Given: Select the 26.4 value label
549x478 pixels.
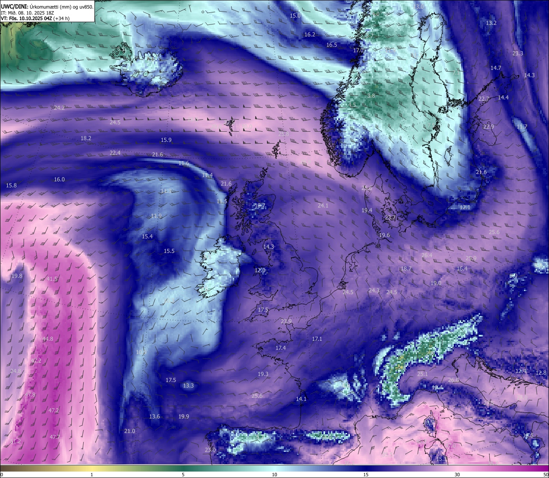Looking at the screenshot, I should (x=427, y=255).
